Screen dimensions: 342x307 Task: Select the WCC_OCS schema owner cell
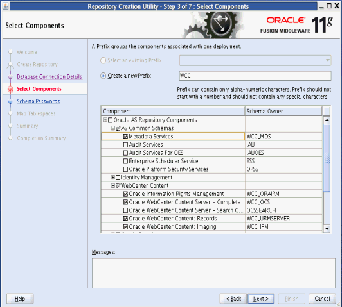283,202
